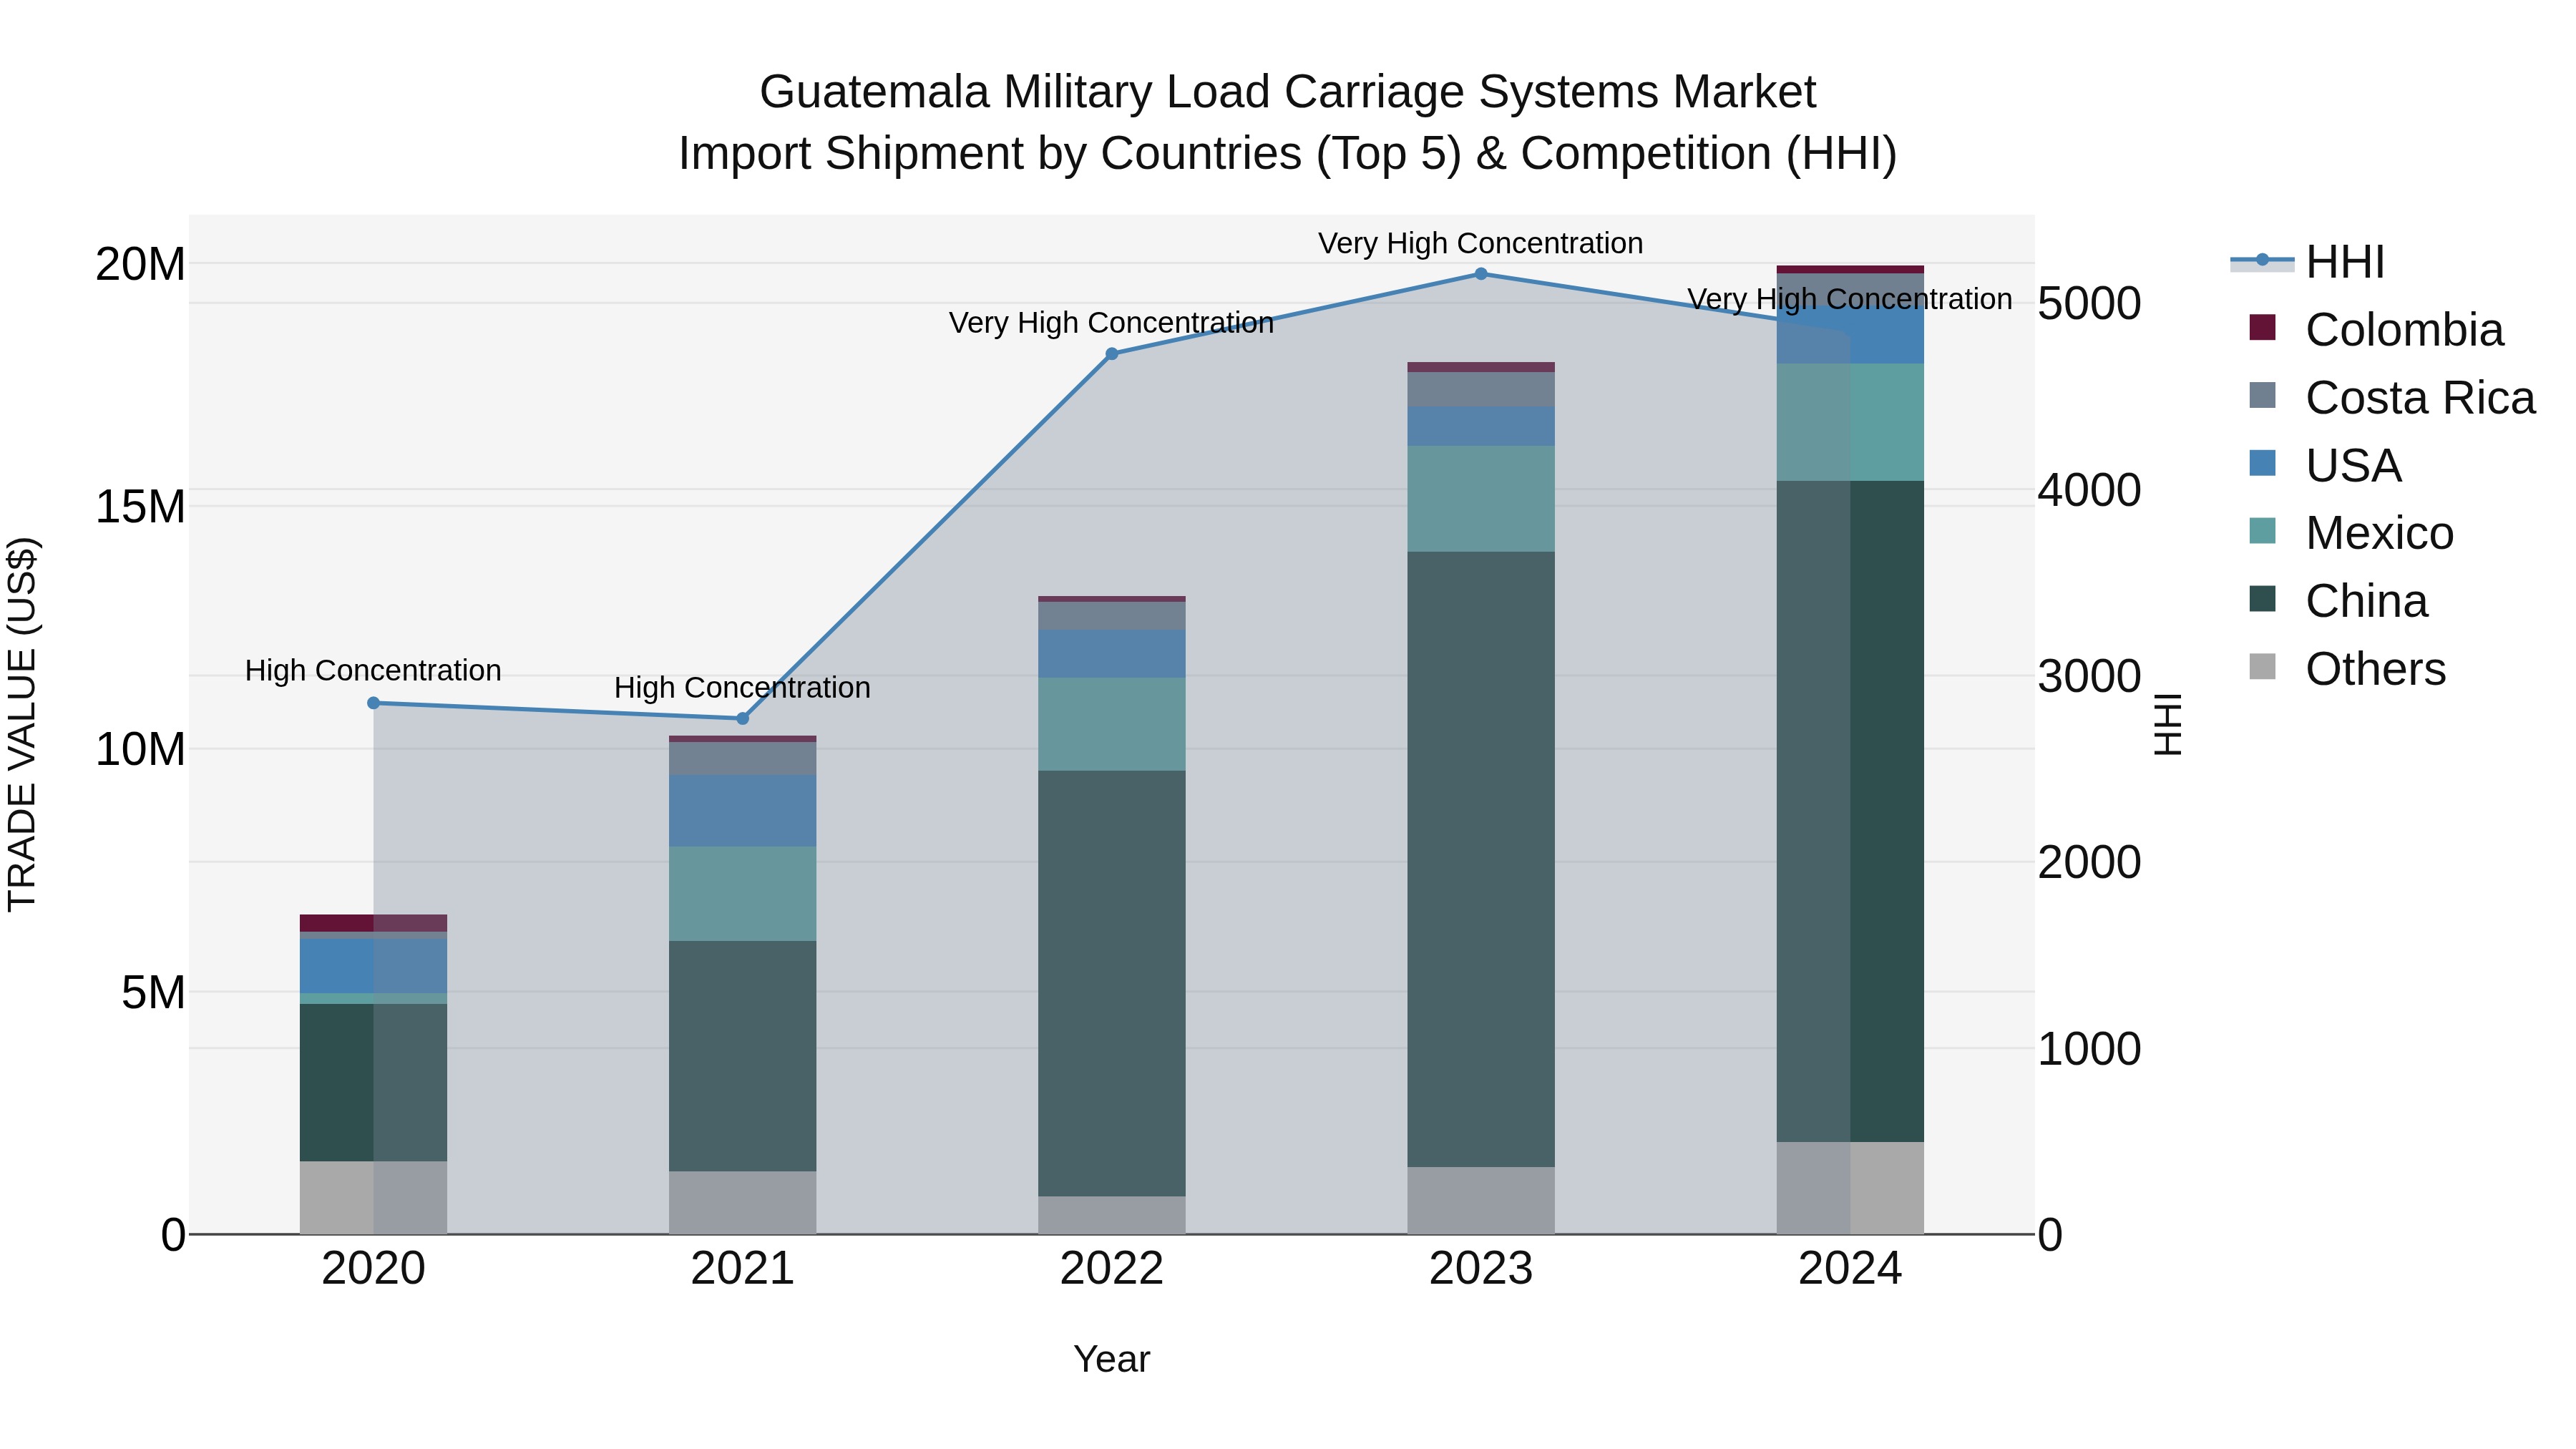Click the Costa Rica legend color swatch
2576x1449 pixels.
2262,396
